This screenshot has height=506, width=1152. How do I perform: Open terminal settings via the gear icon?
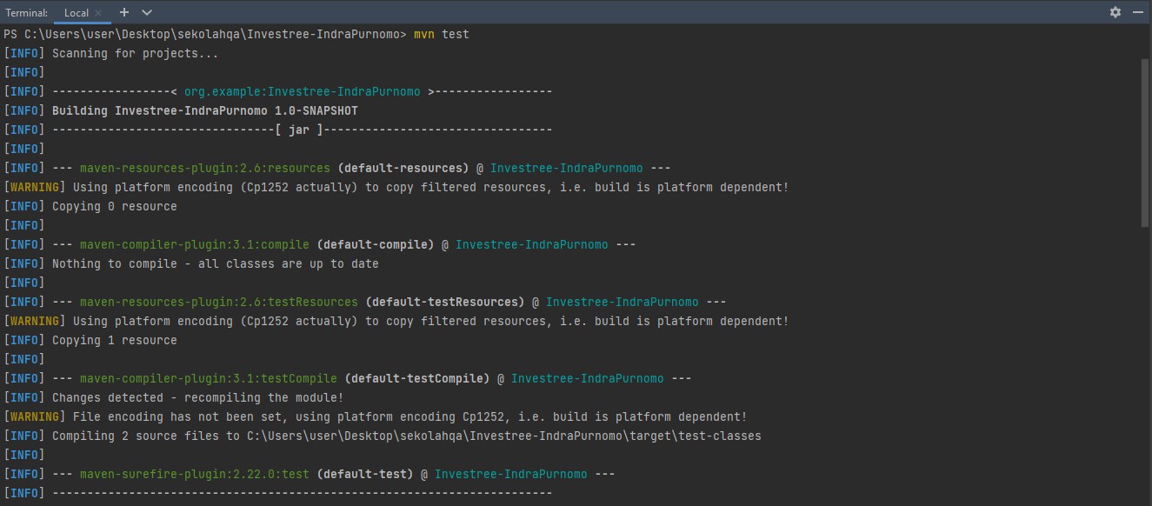click(1115, 12)
